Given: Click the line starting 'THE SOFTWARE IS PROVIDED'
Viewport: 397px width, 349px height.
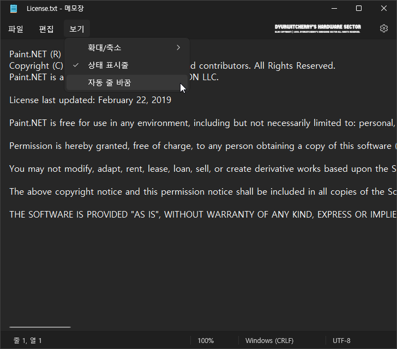Looking at the screenshot, I should (x=203, y=215).
